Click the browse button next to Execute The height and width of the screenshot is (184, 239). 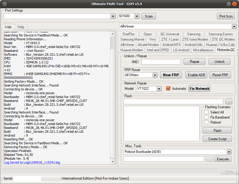click(x=209, y=159)
